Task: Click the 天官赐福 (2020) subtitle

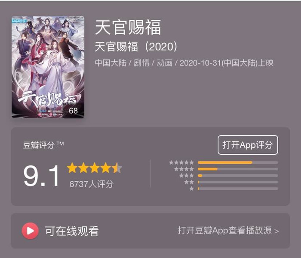Action: 136,47
